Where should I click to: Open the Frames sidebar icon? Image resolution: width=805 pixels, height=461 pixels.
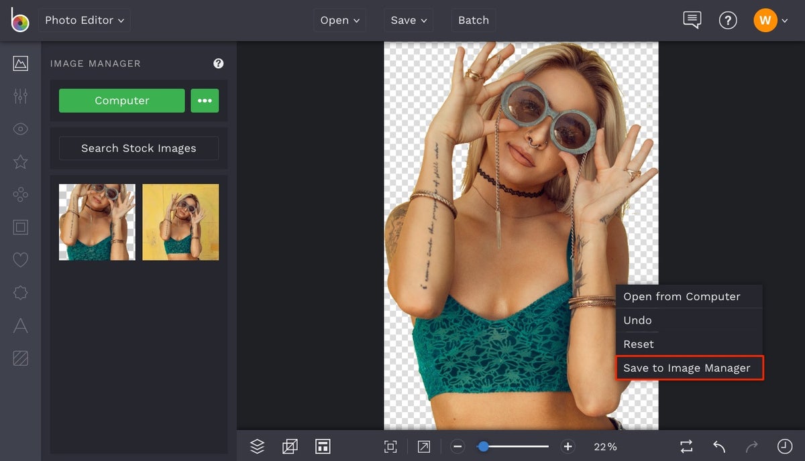[x=21, y=227]
